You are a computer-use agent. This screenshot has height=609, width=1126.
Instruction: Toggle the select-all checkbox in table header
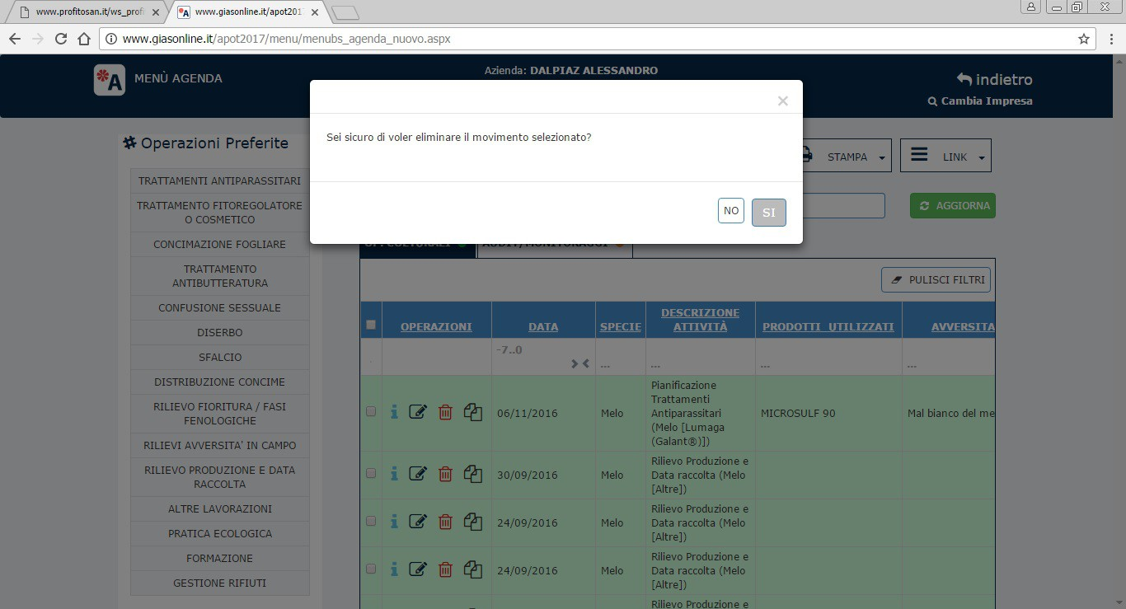point(371,325)
